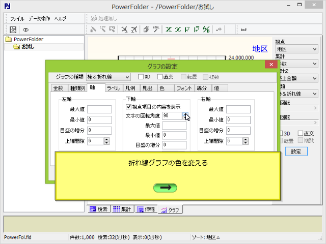Open the ヘルプ menu
The image size is (326, 244).
coord(60,19)
